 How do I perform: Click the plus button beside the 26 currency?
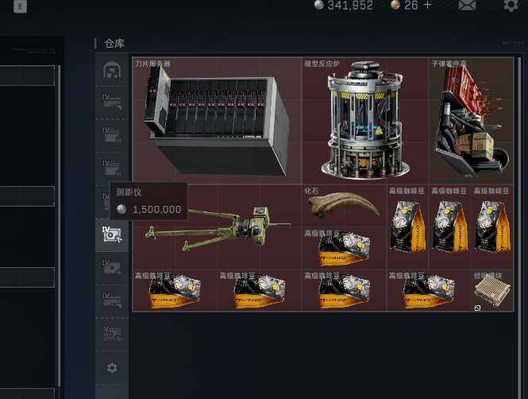click(427, 5)
